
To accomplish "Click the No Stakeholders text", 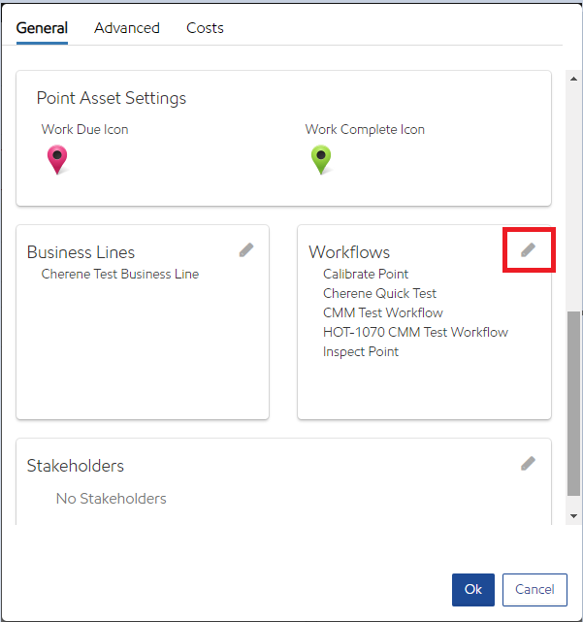I will tap(111, 499).
